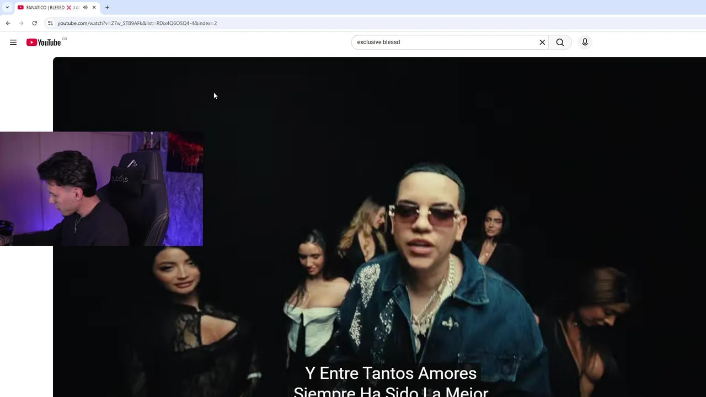Click the youtube.com URL in address bar
This screenshot has height=397, width=706.
[x=137, y=23]
